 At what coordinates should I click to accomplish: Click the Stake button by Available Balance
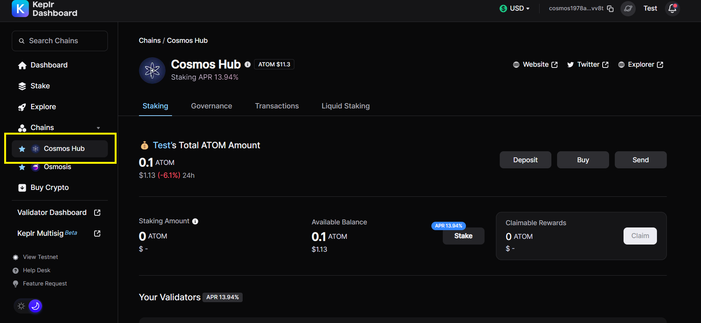[463, 236]
